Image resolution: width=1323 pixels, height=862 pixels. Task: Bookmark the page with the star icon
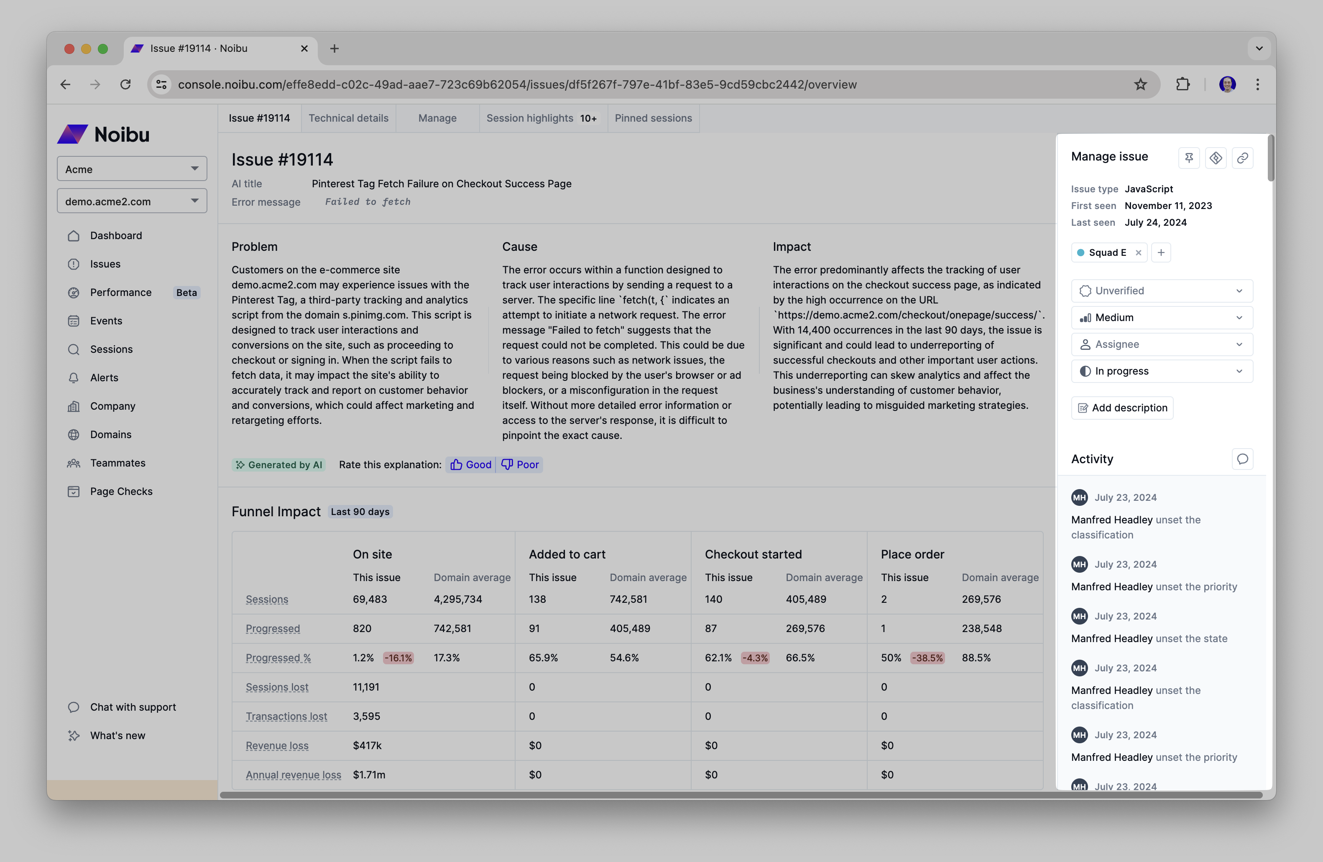tap(1141, 84)
